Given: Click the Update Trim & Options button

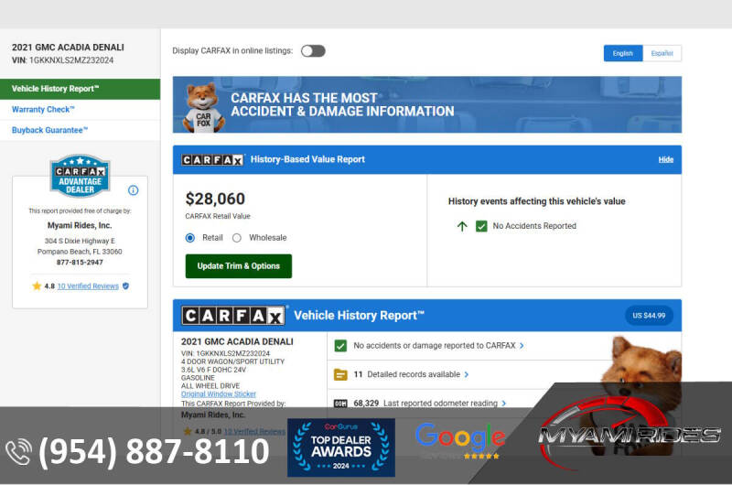Looking at the screenshot, I should [239, 266].
